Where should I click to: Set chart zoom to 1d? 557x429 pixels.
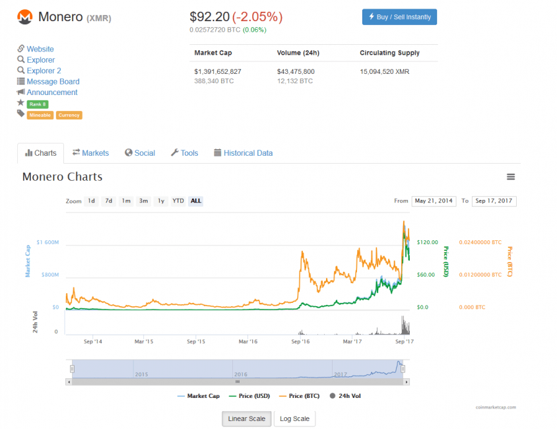91,201
